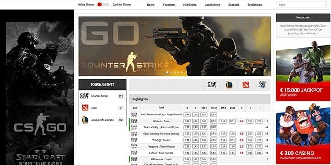This screenshot has width=331, height=165.
Task: Filter matches by the CS:GO icon
Action: [x=212, y=85]
